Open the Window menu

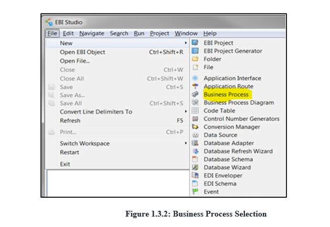point(186,33)
